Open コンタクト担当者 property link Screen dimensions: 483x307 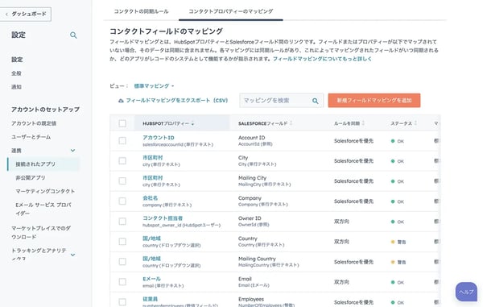(x=163, y=218)
